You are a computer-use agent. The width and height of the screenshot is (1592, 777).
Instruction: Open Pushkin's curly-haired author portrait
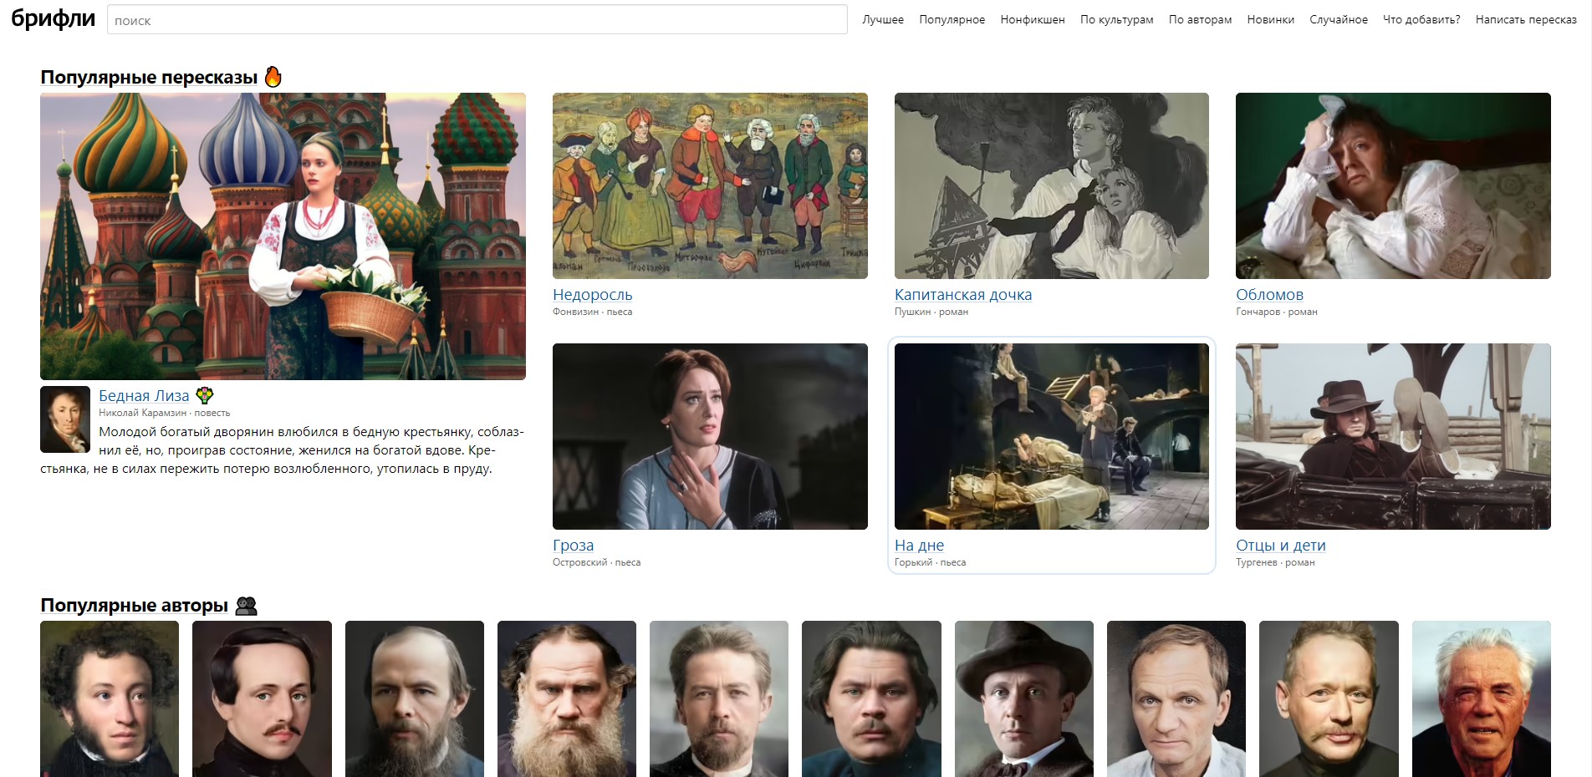(x=110, y=698)
